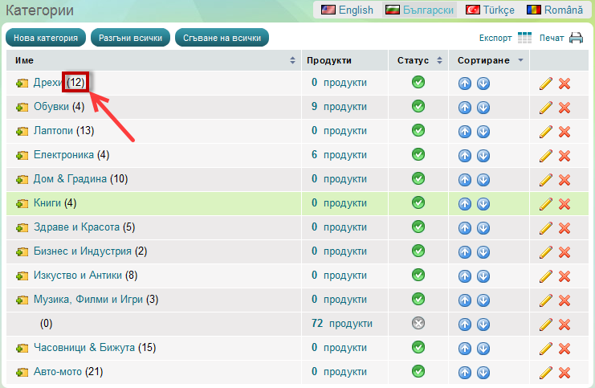
Task: Toggle status of Дом & Градина category
Action: click(x=418, y=178)
